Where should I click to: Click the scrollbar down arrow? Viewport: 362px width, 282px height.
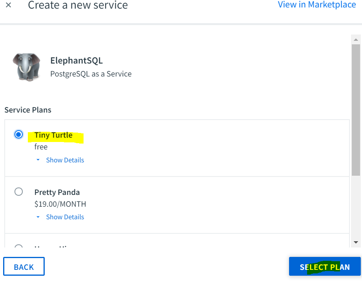tap(356, 242)
